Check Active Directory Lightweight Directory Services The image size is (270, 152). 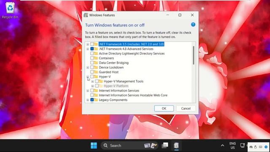point(92,54)
